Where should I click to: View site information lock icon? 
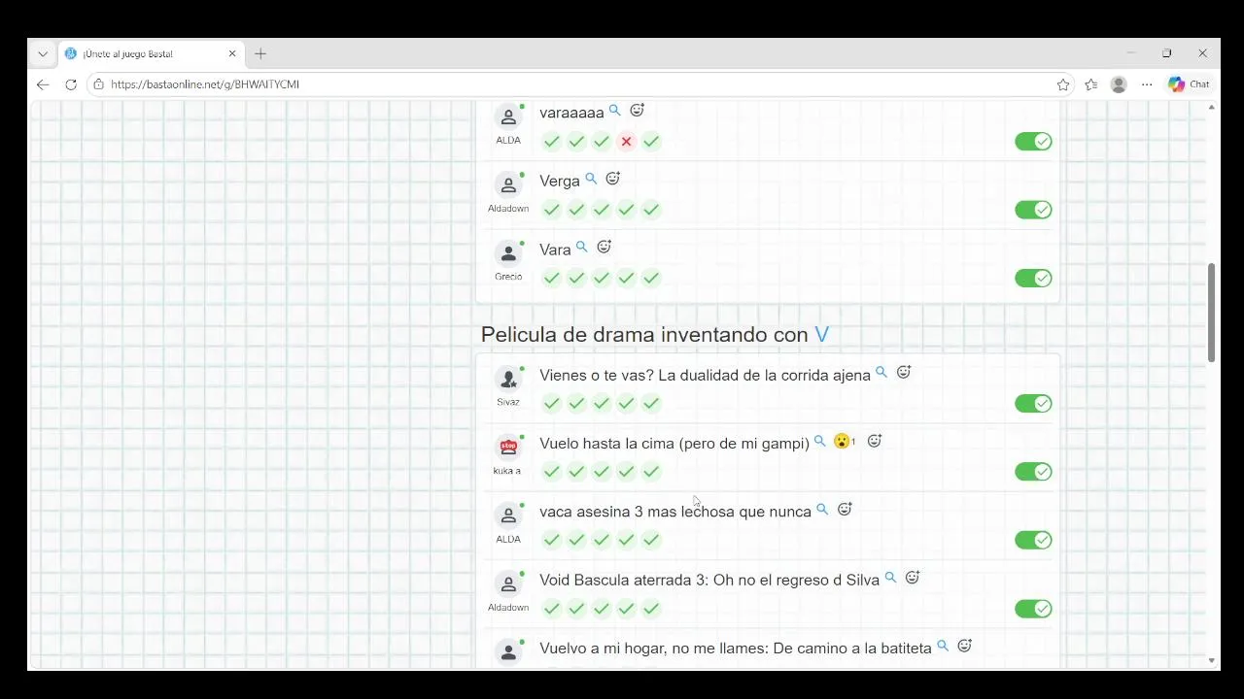[98, 84]
